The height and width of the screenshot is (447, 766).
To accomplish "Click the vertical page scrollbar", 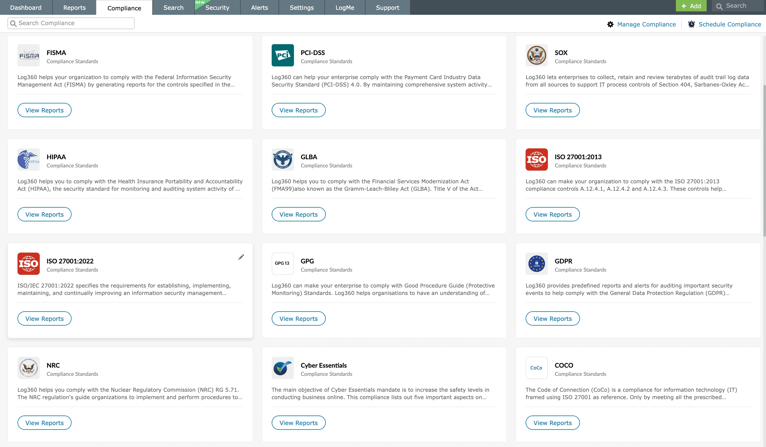I will click(x=764, y=161).
